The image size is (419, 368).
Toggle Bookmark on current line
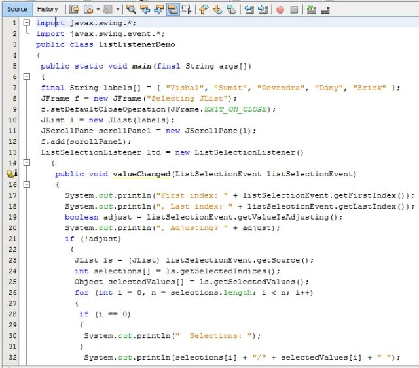(231, 10)
